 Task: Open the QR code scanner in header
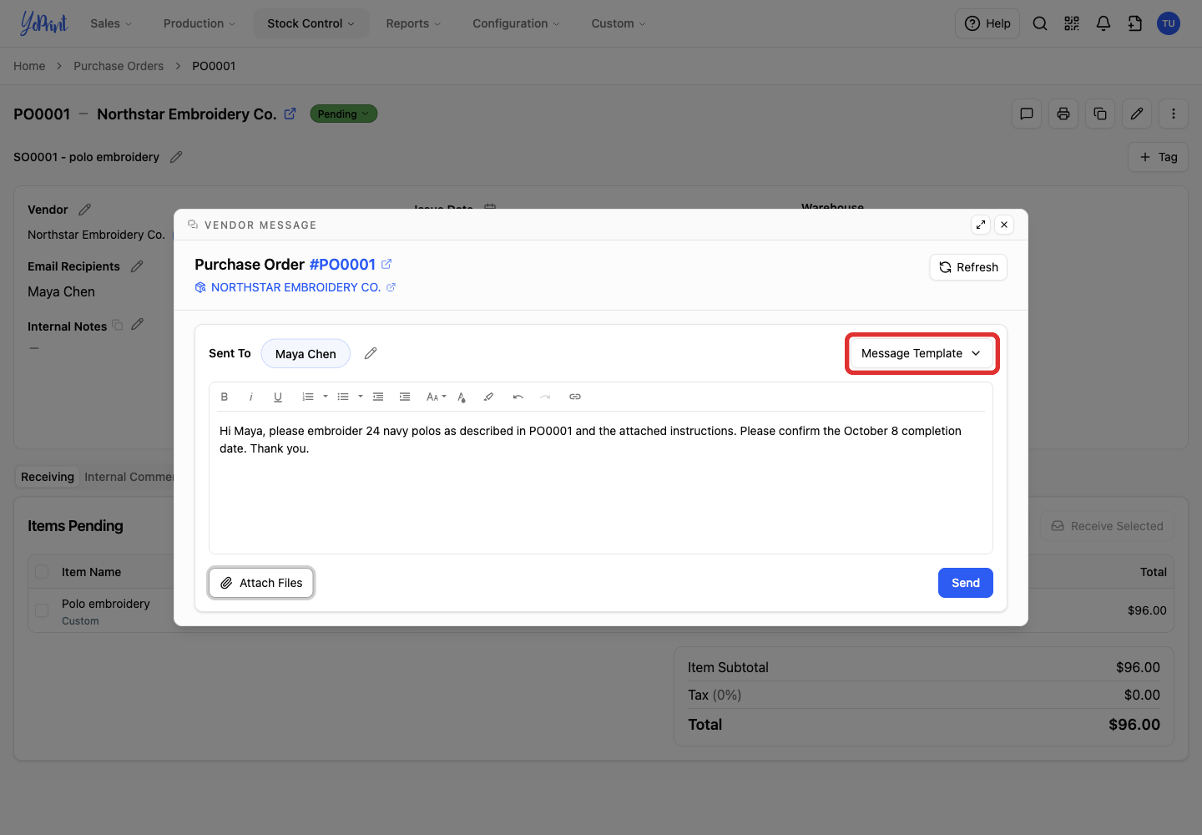tap(1072, 23)
